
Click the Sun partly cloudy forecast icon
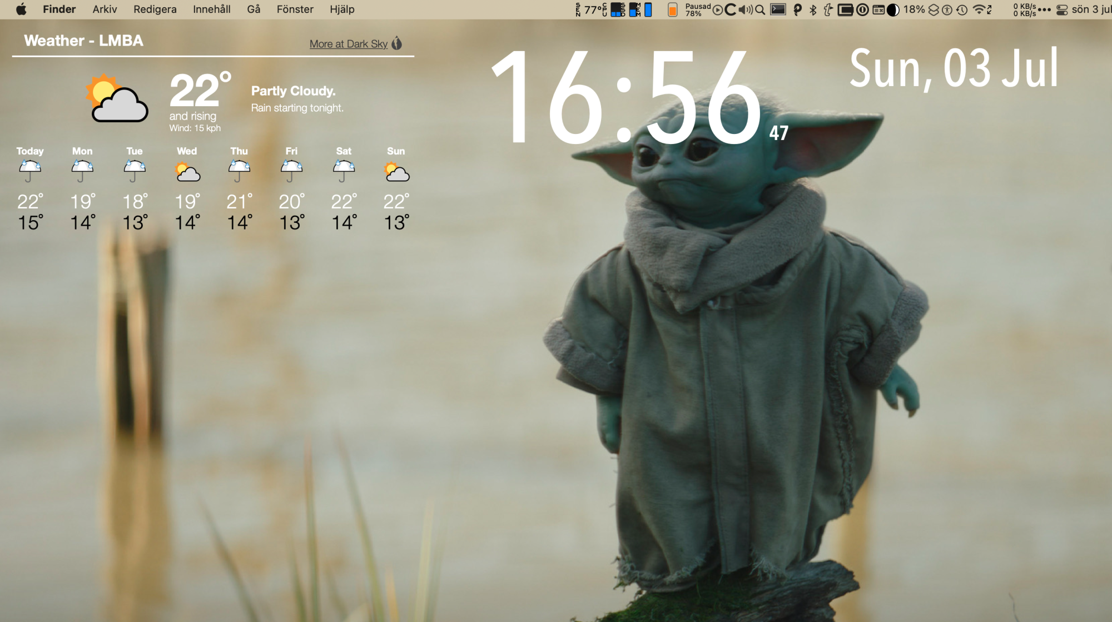(x=396, y=172)
